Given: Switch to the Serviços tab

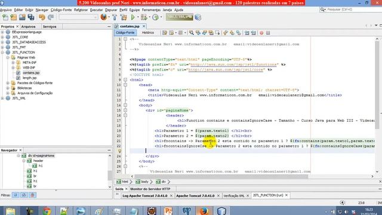Looking at the screenshot, I should [50, 26].
